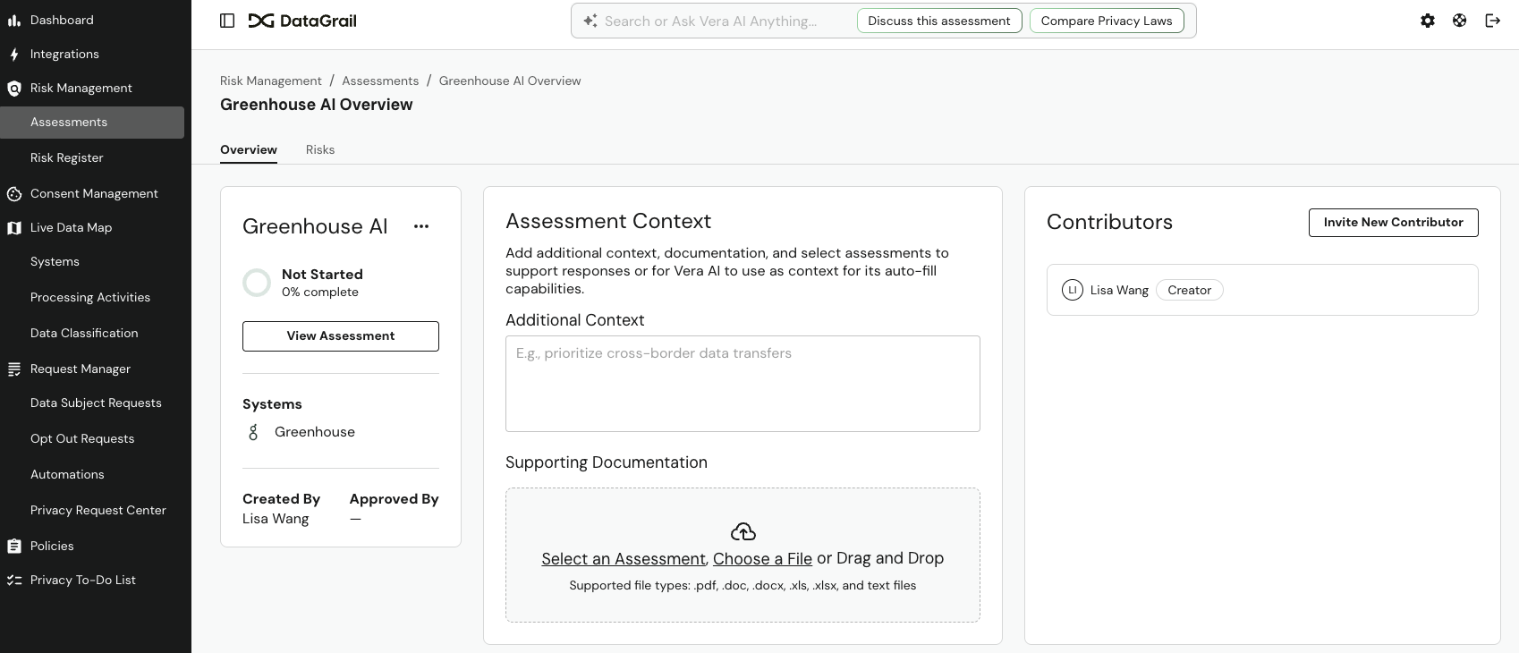The width and height of the screenshot is (1519, 653).
Task: Click Lisa Wang under Created By
Action: [x=276, y=519]
